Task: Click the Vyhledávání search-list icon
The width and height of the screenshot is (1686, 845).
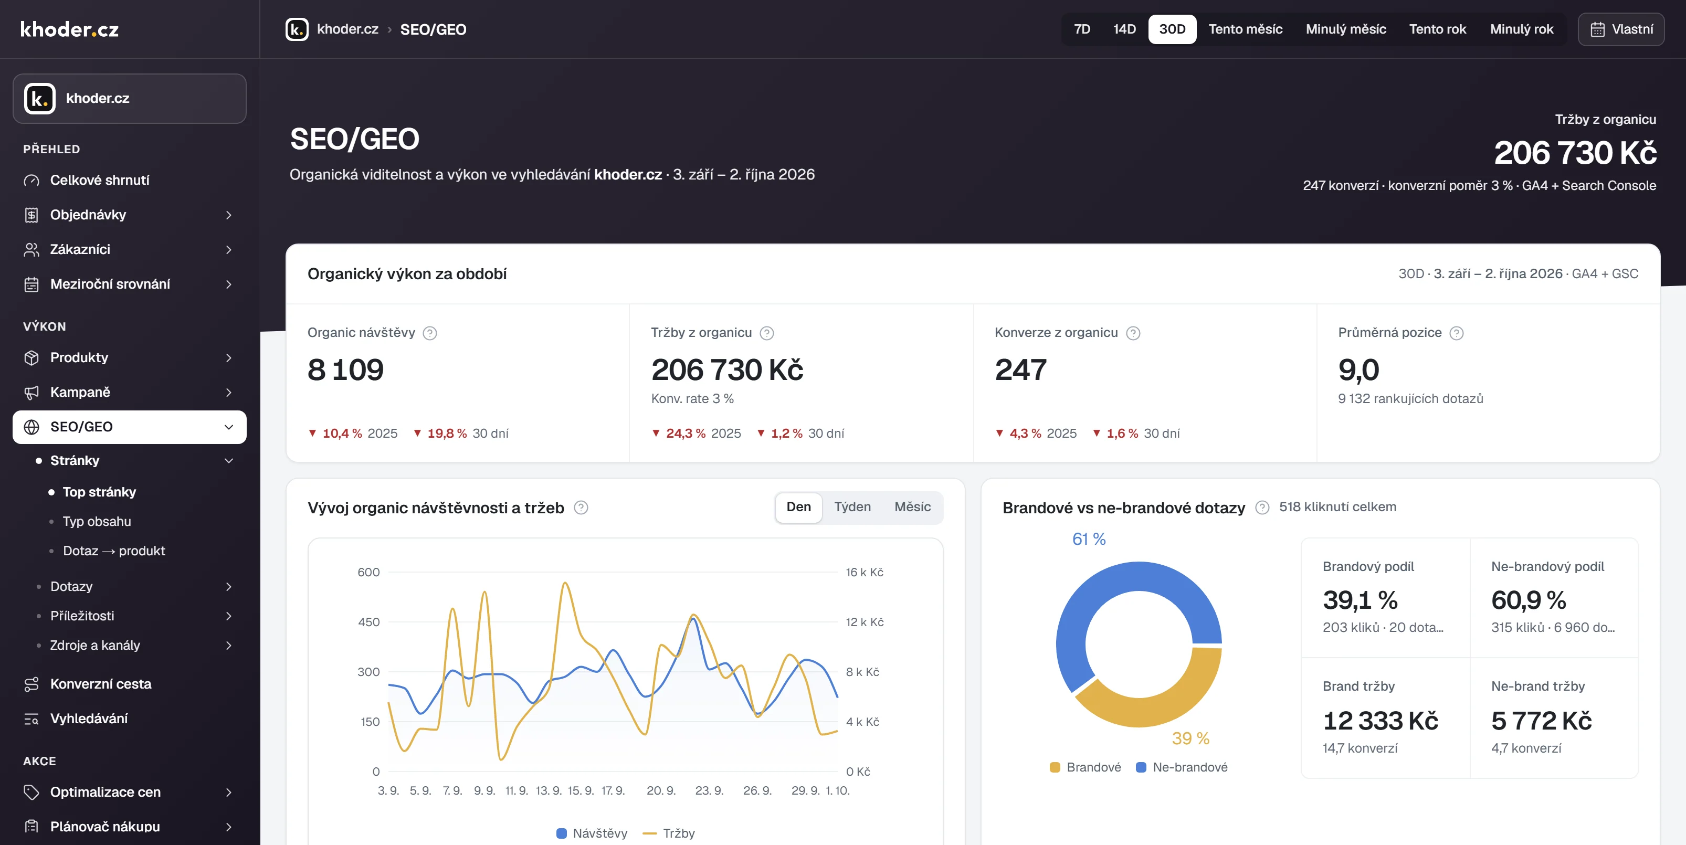Action: pos(31,719)
